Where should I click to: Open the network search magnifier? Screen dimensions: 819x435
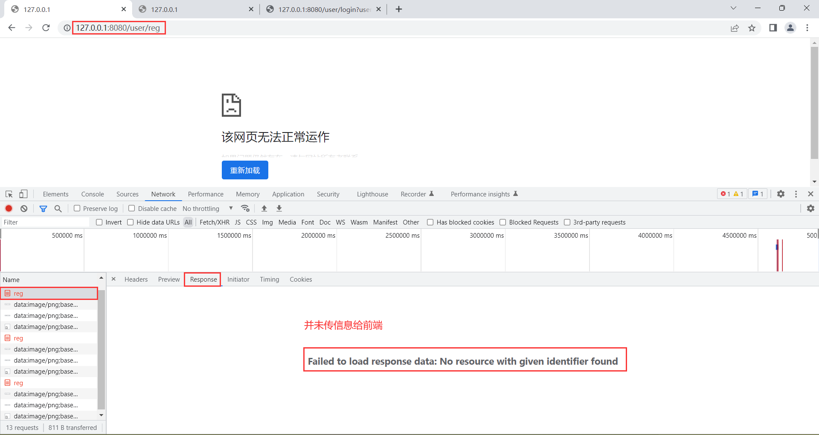(58, 208)
